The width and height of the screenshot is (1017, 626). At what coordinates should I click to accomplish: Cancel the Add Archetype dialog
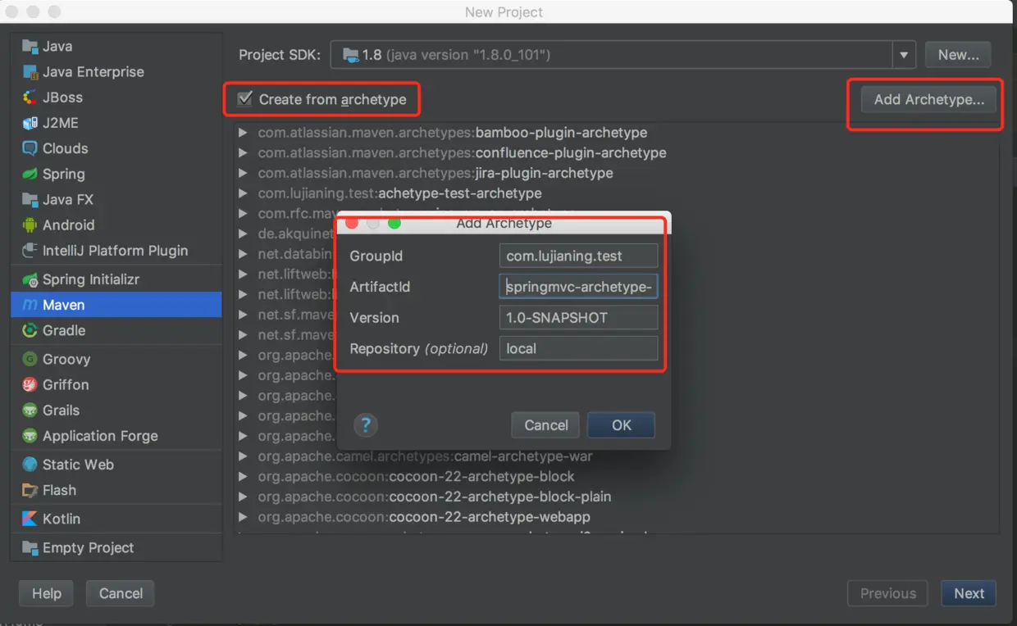click(x=546, y=425)
